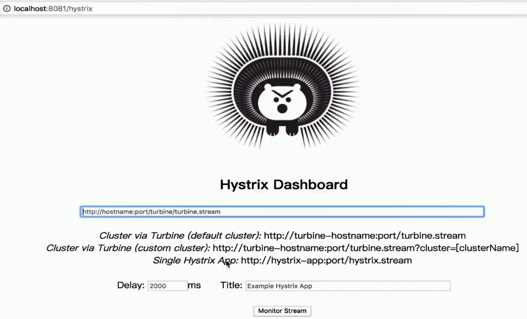Click the Delay 2000 ms input box
527x319 pixels.
point(168,286)
